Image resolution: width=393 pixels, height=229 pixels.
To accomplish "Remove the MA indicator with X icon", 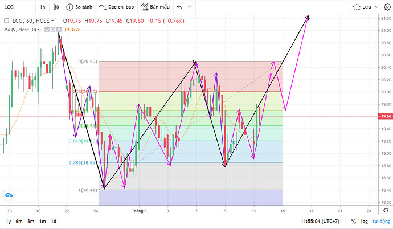I will pos(59,30).
